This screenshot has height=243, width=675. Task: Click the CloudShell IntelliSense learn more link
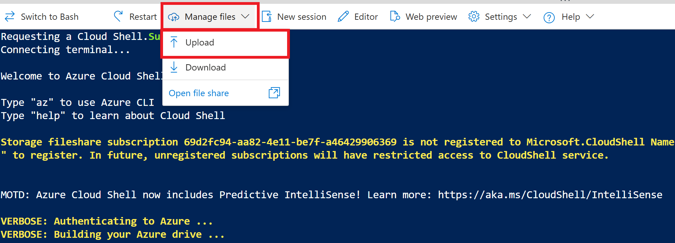(x=550, y=195)
